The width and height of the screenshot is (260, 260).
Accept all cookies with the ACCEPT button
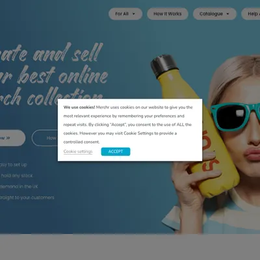coord(116,151)
